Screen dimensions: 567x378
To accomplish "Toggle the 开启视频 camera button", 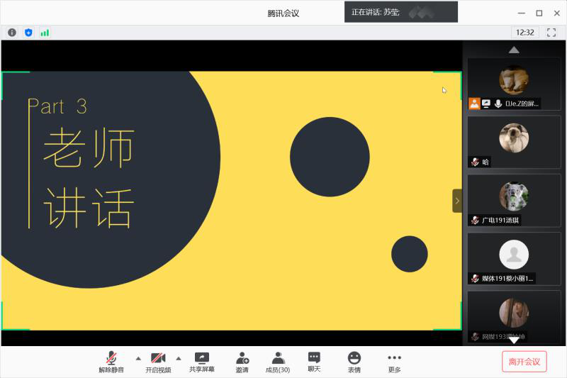I will tap(158, 362).
